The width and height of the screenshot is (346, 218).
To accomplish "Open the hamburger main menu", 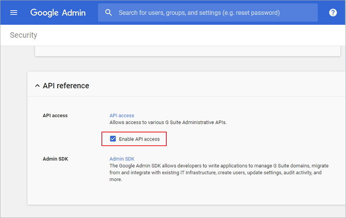I will click(14, 13).
